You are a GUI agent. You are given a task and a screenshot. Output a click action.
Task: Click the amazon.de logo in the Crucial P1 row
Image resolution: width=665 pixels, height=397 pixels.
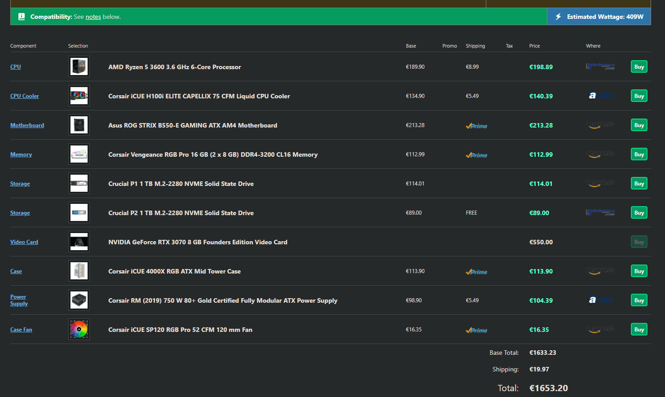(600, 183)
